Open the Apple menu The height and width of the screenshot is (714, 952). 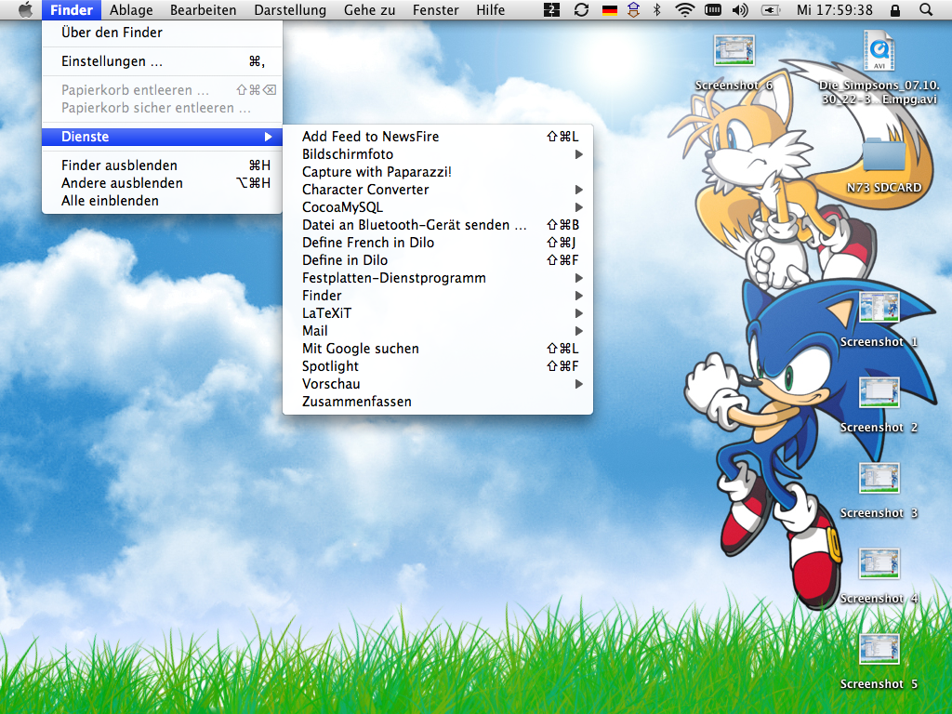click(x=25, y=9)
